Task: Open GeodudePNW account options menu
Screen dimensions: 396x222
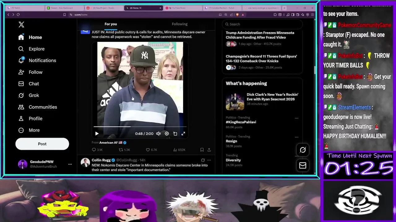Action: click(70, 164)
